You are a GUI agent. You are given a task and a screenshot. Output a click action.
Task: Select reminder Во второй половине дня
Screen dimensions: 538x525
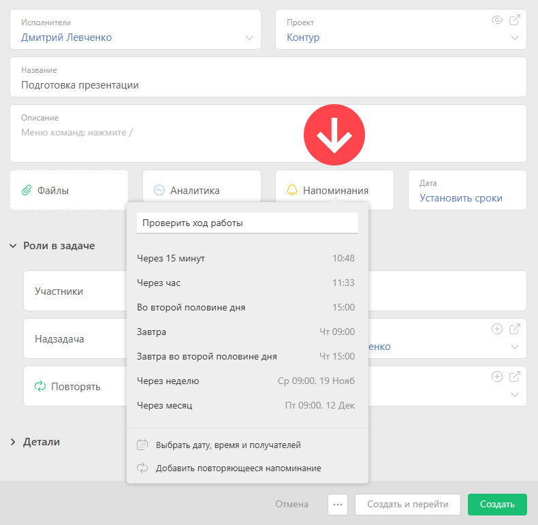click(246, 307)
